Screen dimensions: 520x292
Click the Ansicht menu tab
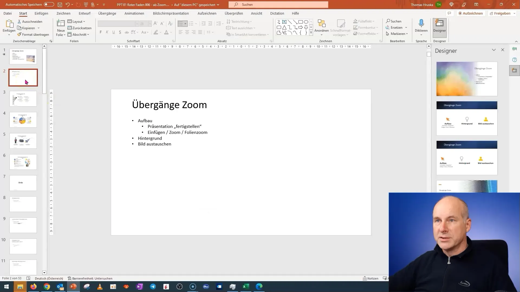coord(256,13)
